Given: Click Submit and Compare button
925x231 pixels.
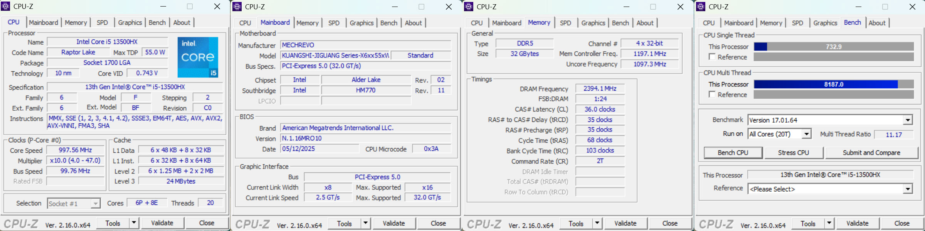Looking at the screenshot, I should [x=872, y=153].
